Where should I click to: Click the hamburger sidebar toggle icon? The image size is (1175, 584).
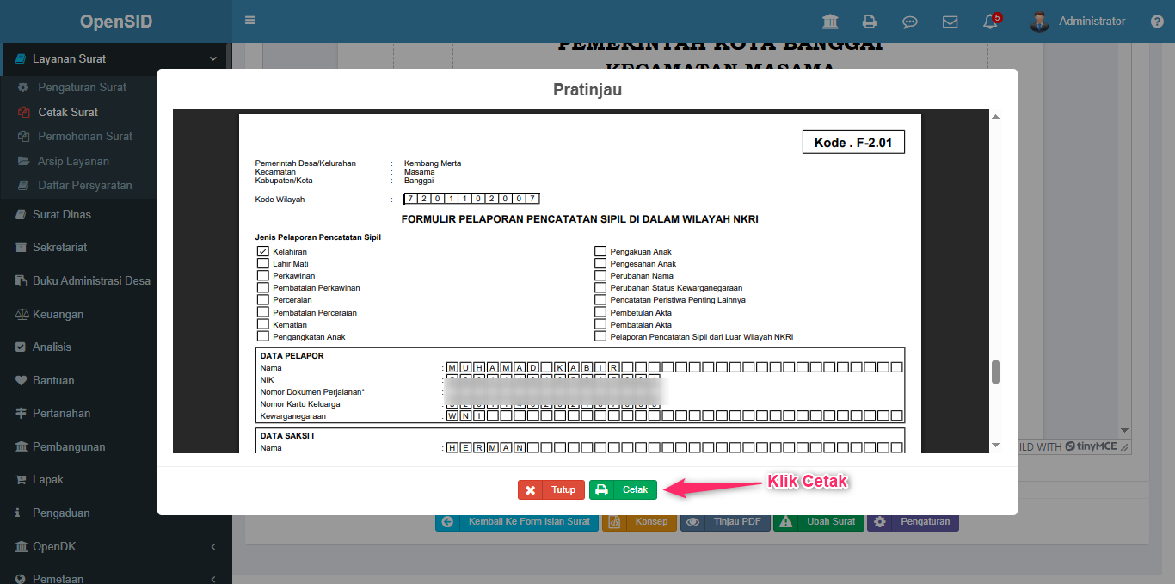(250, 21)
